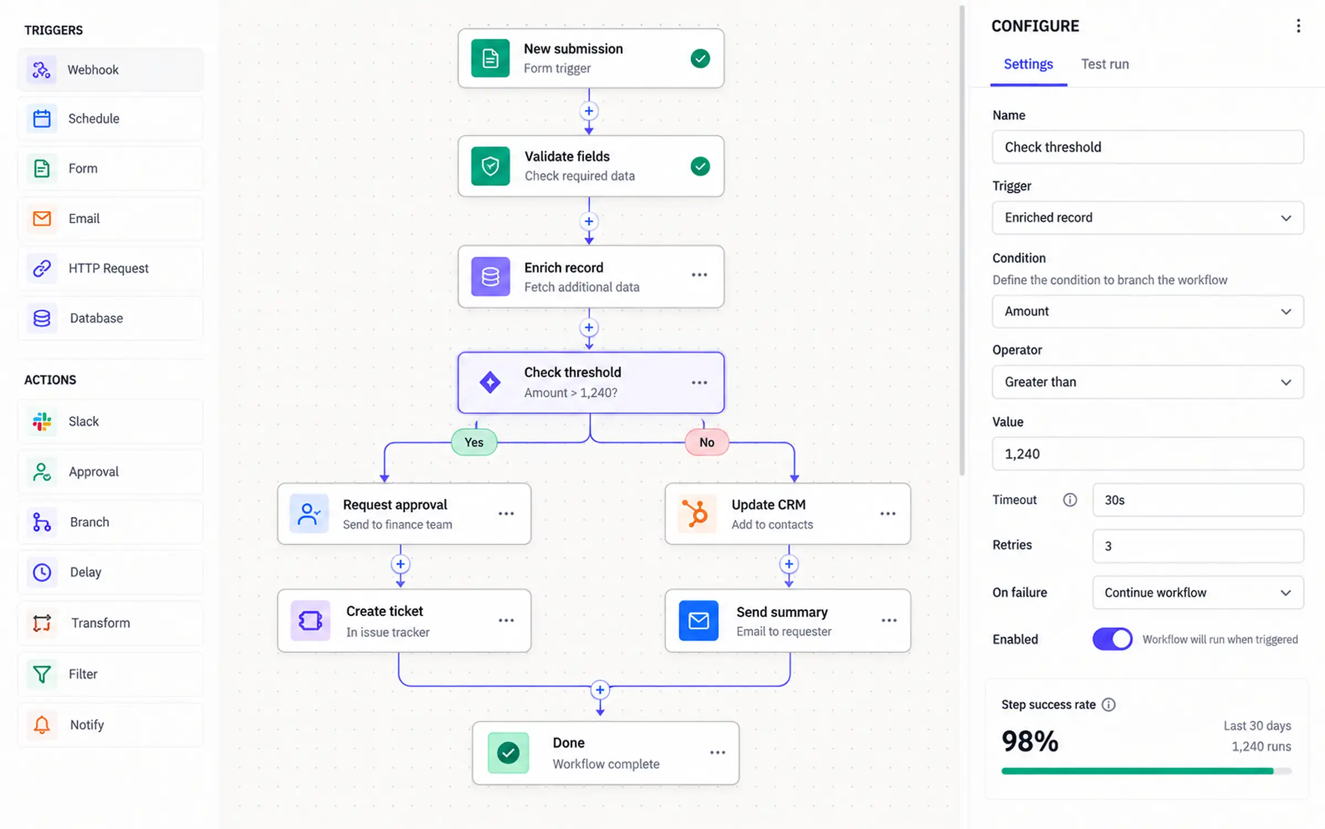1325x829 pixels.
Task: Click the Check threshold diamond icon
Action: click(490, 382)
